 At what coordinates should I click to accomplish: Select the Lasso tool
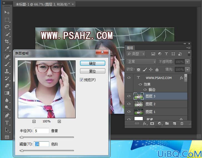pos(7,27)
